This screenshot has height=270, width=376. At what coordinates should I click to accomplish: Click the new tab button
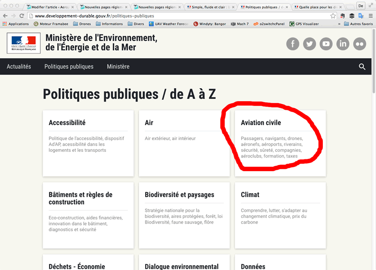tap(350, 7)
